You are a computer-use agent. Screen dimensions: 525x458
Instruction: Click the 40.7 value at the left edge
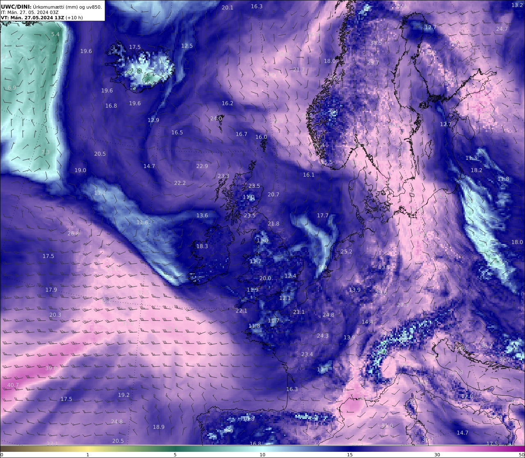coord(13,385)
